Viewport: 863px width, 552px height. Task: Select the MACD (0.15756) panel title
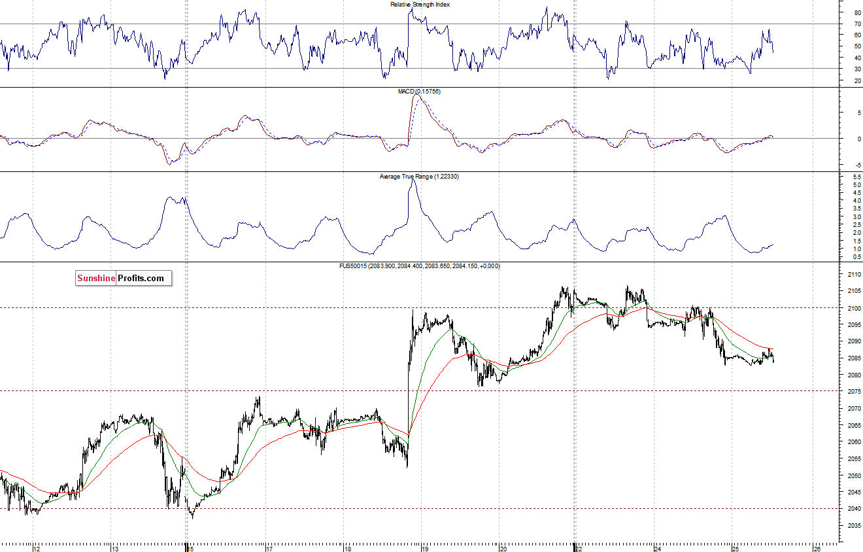(x=419, y=92)
